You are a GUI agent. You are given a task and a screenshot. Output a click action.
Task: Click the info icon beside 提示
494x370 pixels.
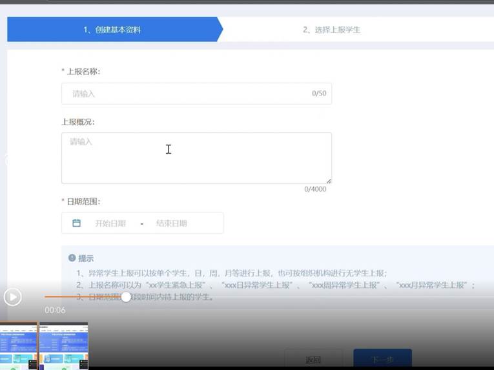point(72,258)
